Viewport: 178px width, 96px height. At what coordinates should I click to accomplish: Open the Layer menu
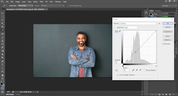pyautogui.click(x=24, y=2)
